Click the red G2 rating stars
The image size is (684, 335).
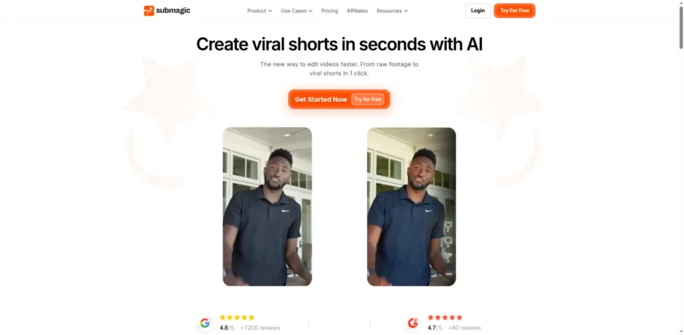[445, 318]
